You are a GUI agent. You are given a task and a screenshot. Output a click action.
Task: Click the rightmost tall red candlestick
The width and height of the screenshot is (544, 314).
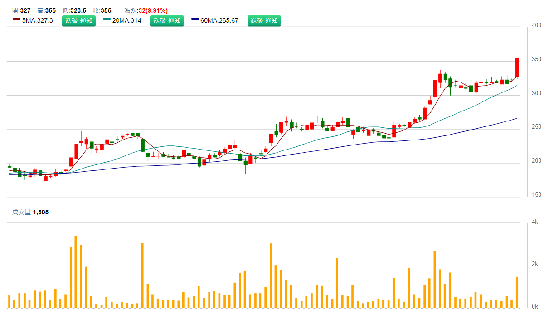517,68
